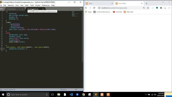The image size is (172, 97).
Task: Click unsaved dot on hourglassstyle.css tab
Action: (43, 9)
